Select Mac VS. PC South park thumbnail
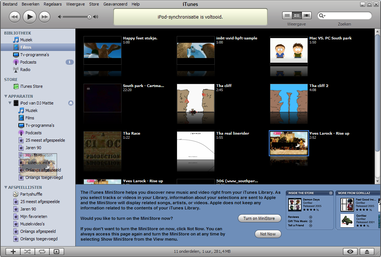 (x=289, y=51)
